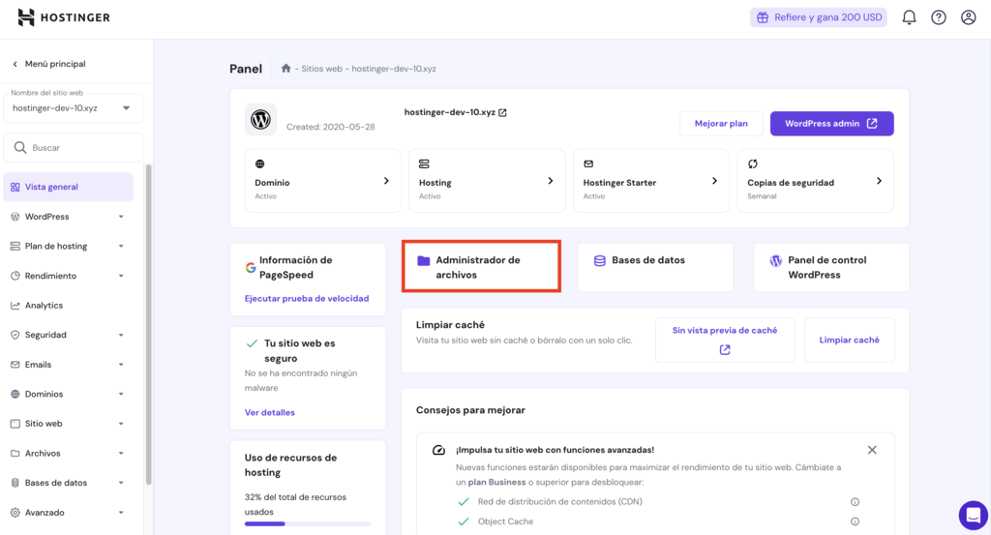Screen dimensions: 991x535
Task: Open the notifications bell icon
Action: 909,17
